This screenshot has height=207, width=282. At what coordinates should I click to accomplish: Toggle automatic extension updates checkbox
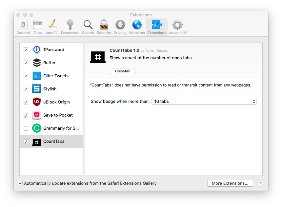(20, 183)
